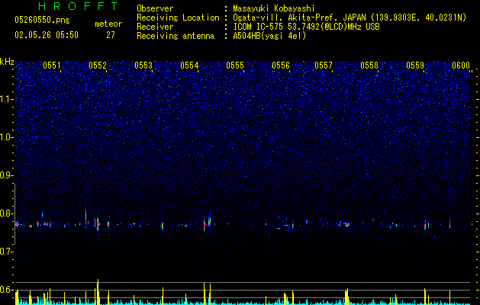Click the date stamp 02.05.26 05:50
Viewport: 480px width, 305px height.
47,35
